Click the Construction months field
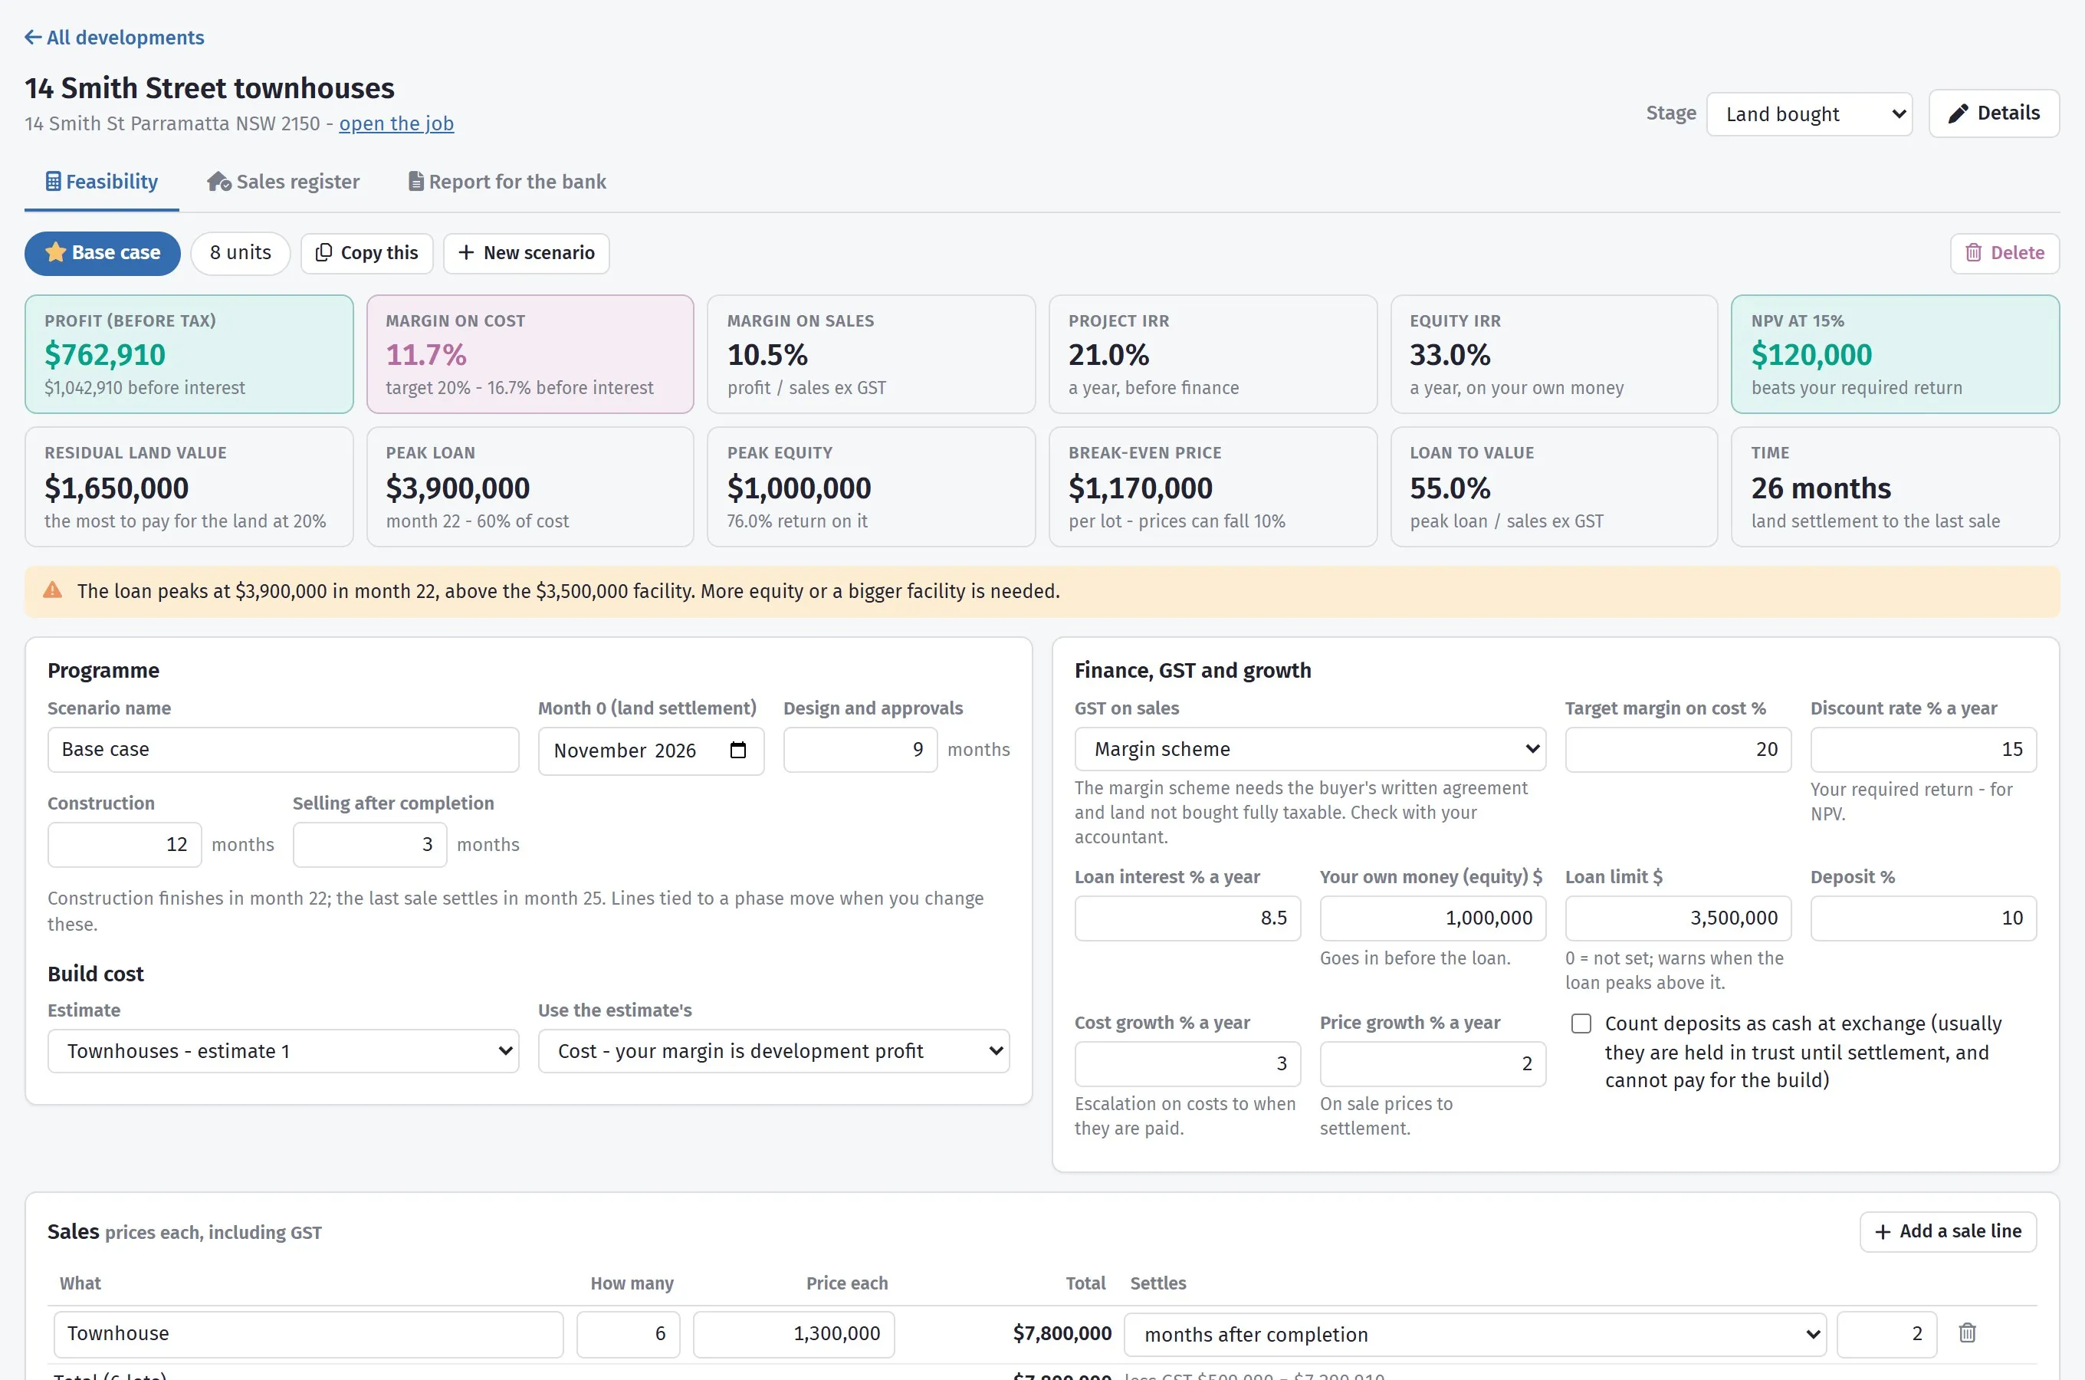Image resolution: width=2085 pixels, height=1380 pixels. point(124,844)
